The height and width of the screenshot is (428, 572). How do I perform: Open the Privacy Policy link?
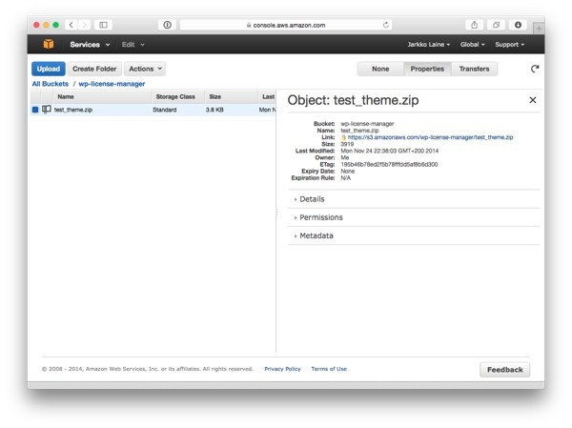point(282,369)
